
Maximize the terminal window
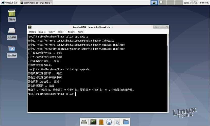[163, 27]
